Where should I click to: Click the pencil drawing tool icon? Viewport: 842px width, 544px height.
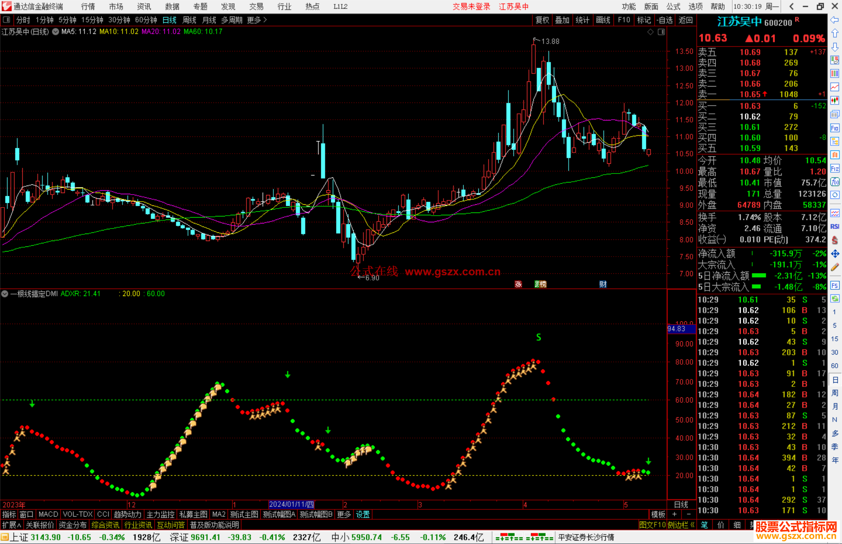pyautogui.click(x=835, y=267)
